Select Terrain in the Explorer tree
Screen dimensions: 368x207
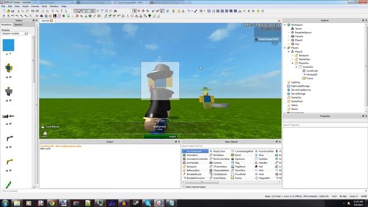point(298,29)
